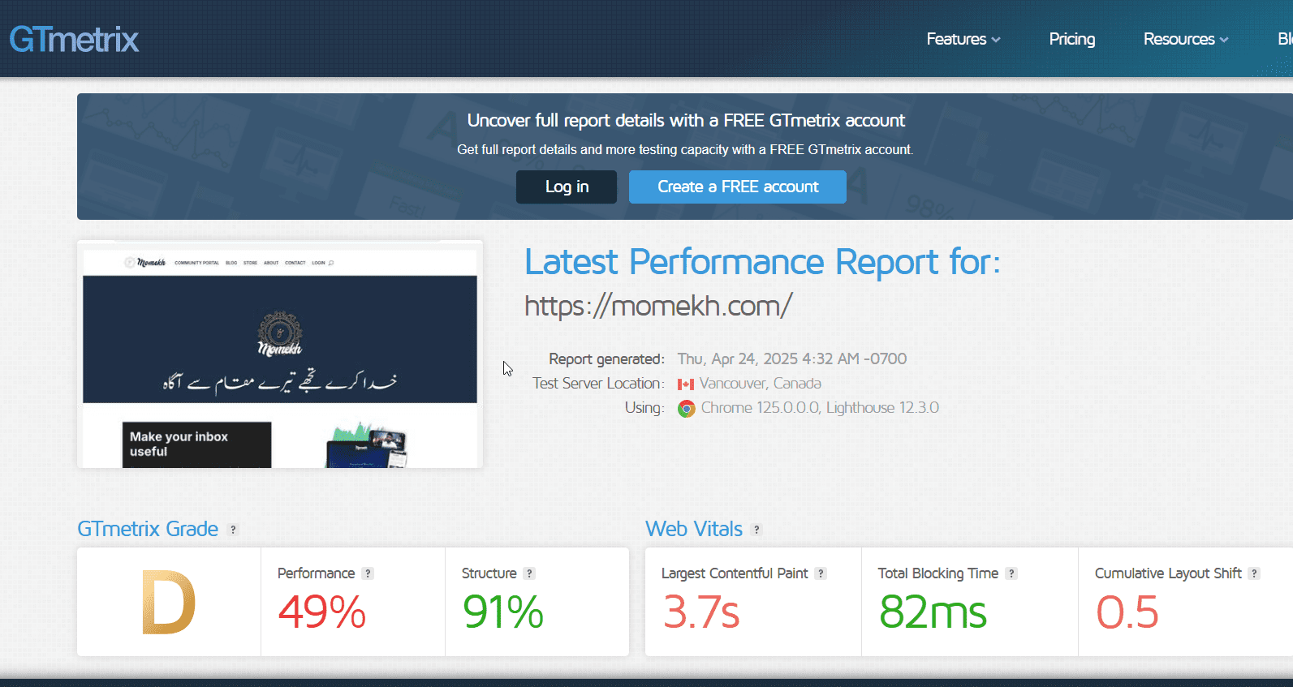Open the Pricing page

pos(1071,39)
